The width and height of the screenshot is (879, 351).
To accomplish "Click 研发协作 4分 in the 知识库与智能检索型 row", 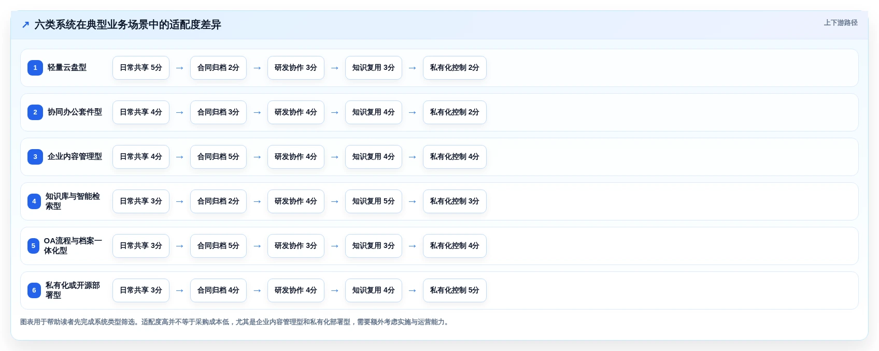I will [x=296, y=201].
